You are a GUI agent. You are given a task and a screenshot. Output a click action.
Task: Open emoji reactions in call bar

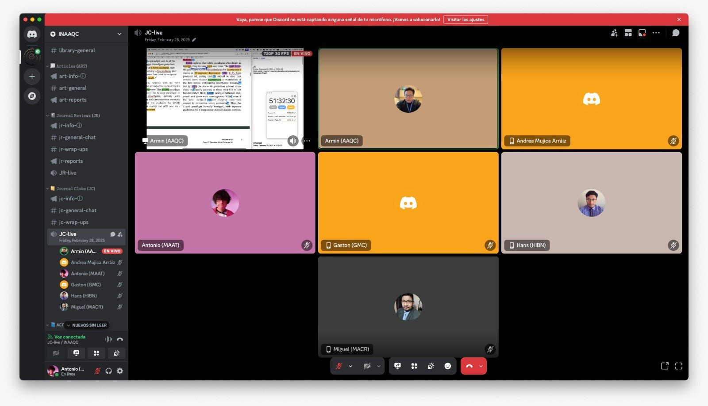click(448, 366)
